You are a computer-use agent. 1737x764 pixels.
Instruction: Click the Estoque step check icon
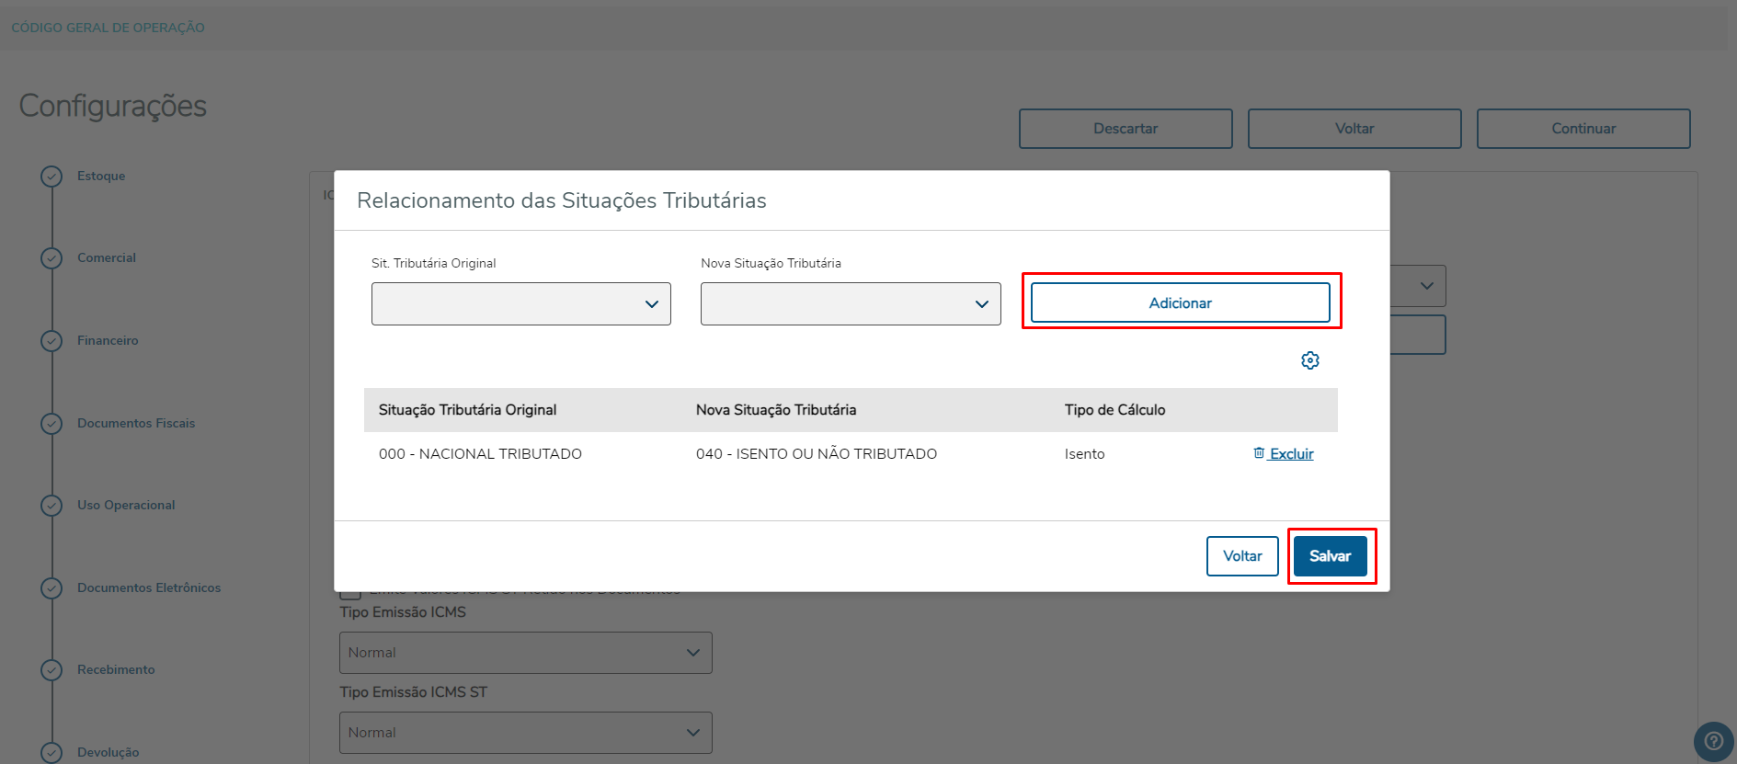pos(51,176)
